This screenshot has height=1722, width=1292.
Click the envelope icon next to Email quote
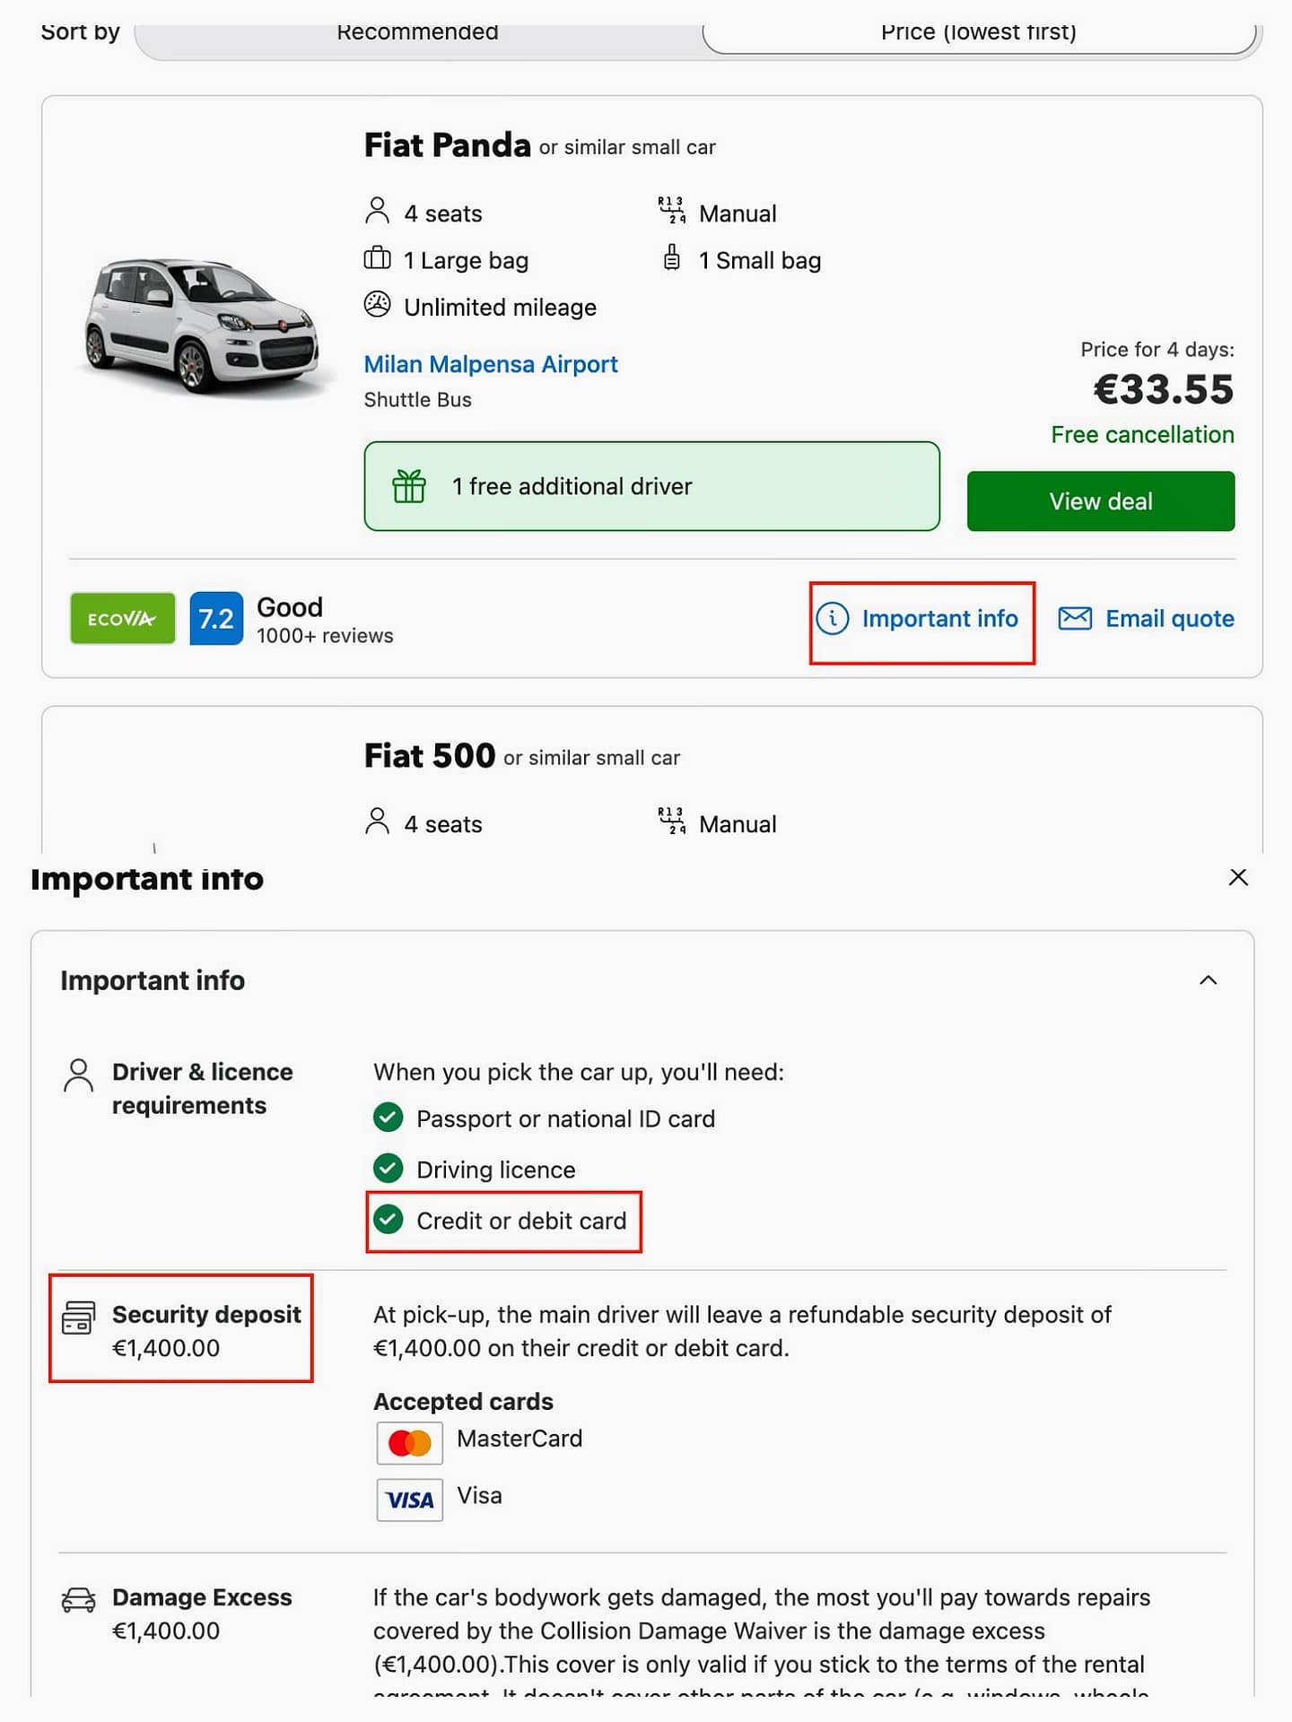click(1075, 618)
